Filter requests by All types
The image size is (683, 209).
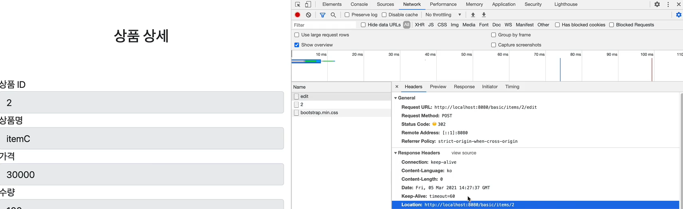pyautogui.click(x=407, y=25)
